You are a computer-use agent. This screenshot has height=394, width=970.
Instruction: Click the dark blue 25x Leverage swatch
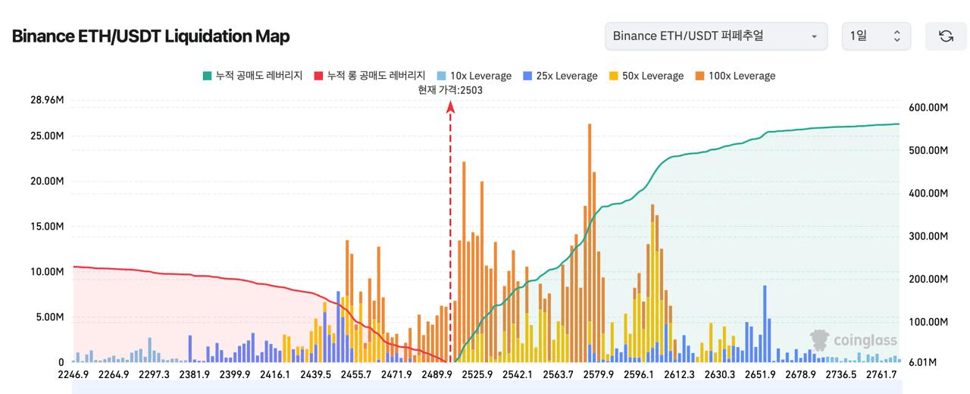coord(527,76)
